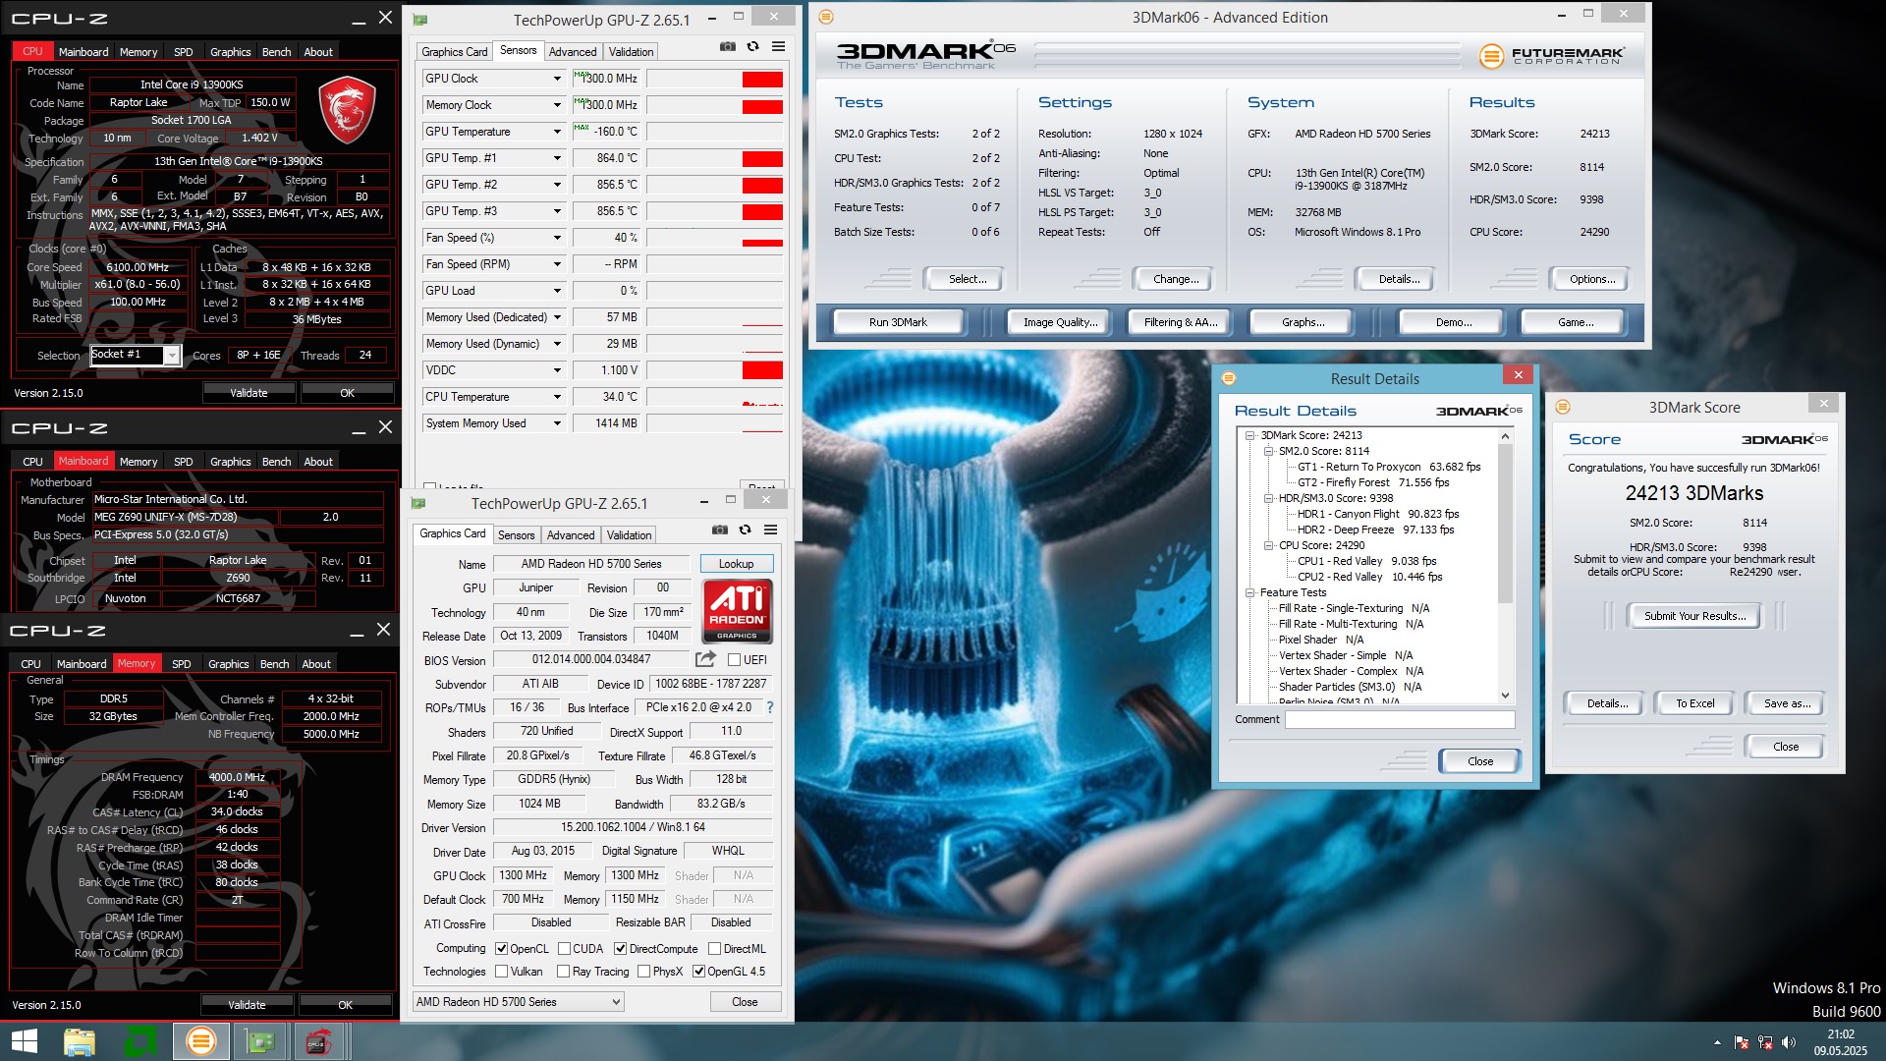Click refresh icon in GPU-Z Graphics Card window
The image size is (1886, 1061).
(745, 530)
